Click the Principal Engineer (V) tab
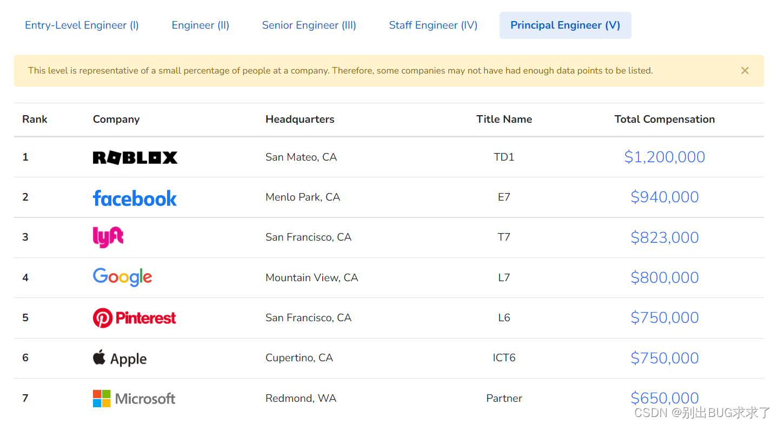This screenshot has width=778, height=424. point(566,25)
